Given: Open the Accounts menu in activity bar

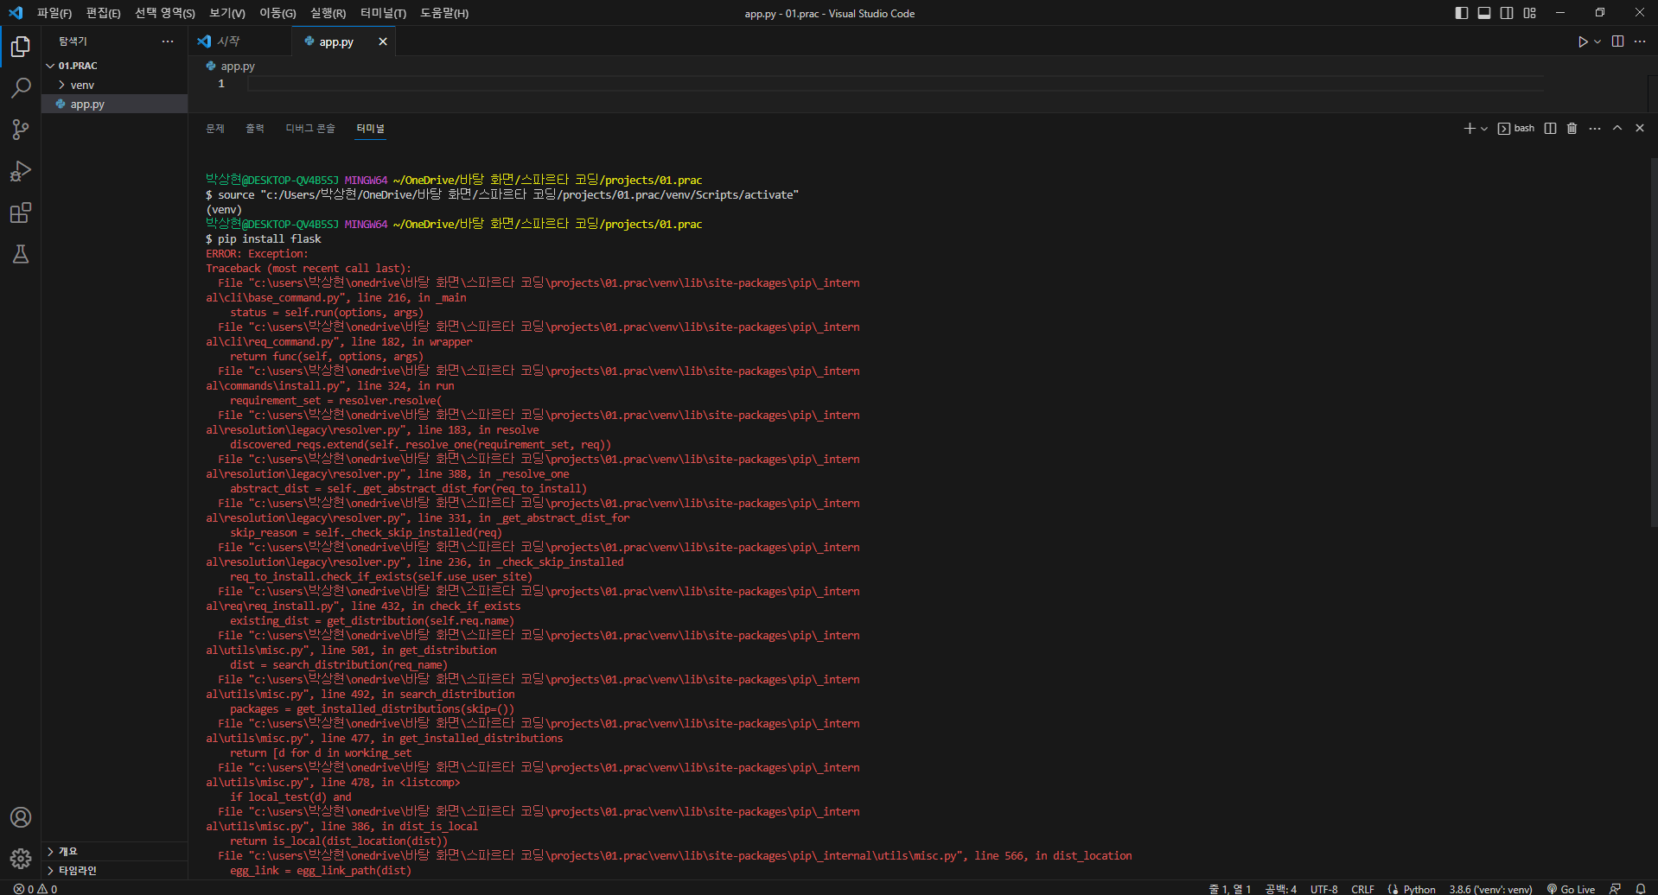Looking at the screenshot, I should [x=21, y=817].
